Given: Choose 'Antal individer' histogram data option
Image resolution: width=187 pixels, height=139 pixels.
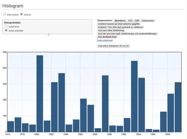Looking at the screenshot, I should point(6,31).
